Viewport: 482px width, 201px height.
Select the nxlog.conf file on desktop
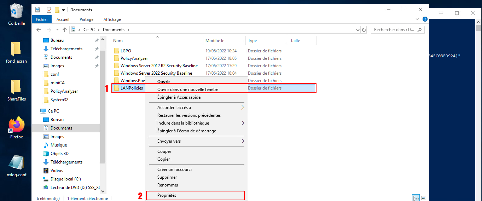coord(16,165)
